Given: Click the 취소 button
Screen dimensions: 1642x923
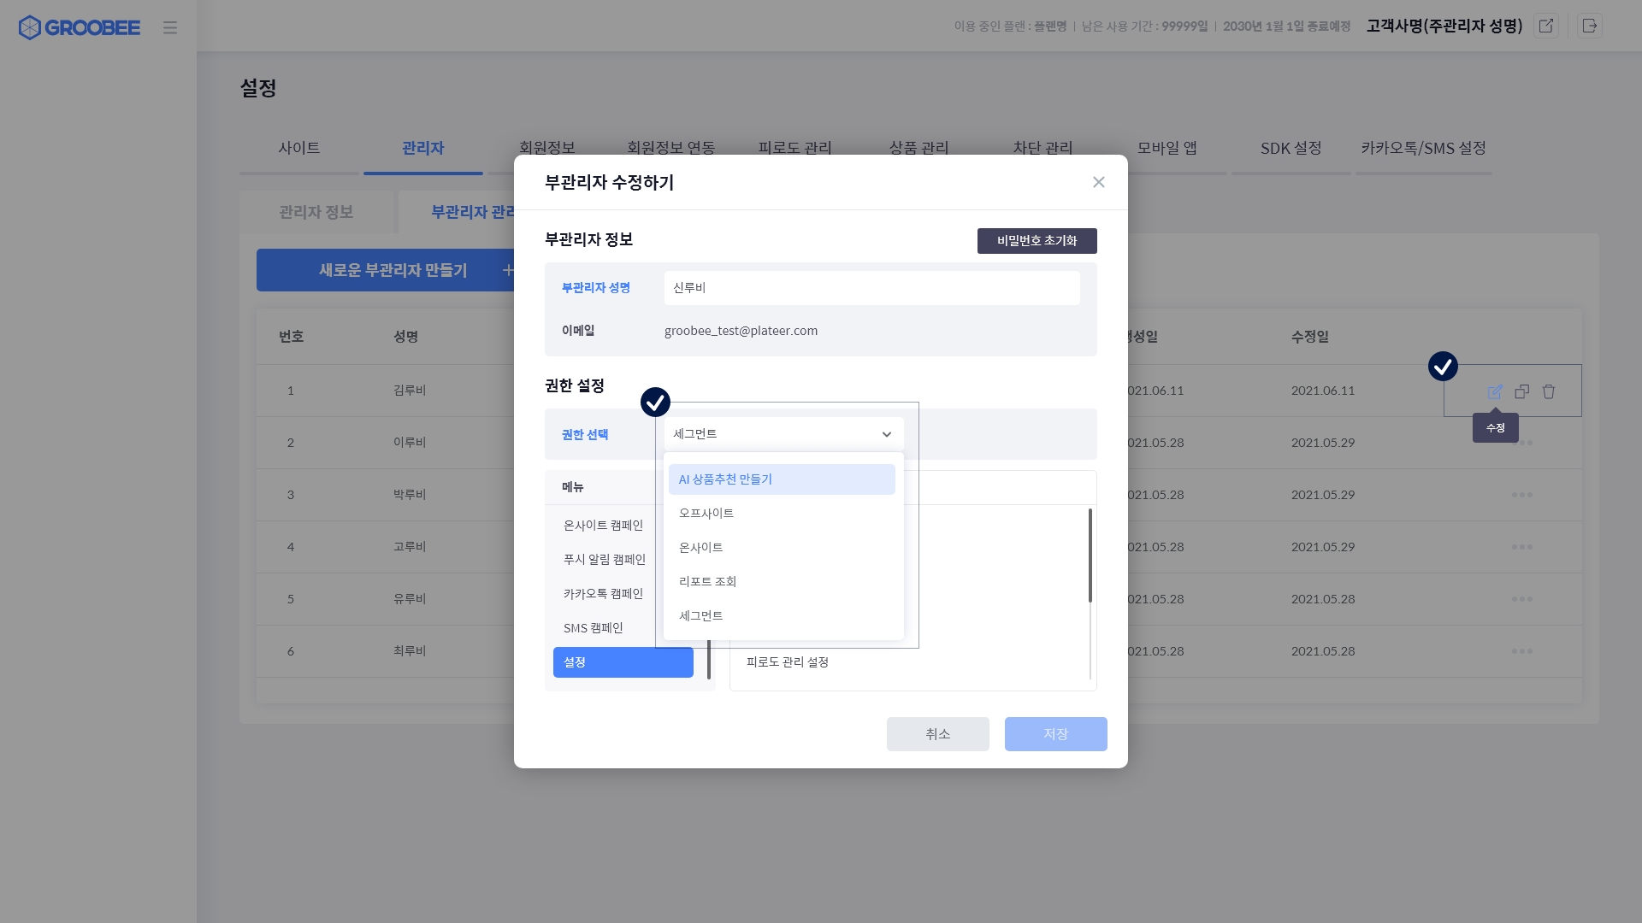Looking at the screenshot, I should click(937, 734).
